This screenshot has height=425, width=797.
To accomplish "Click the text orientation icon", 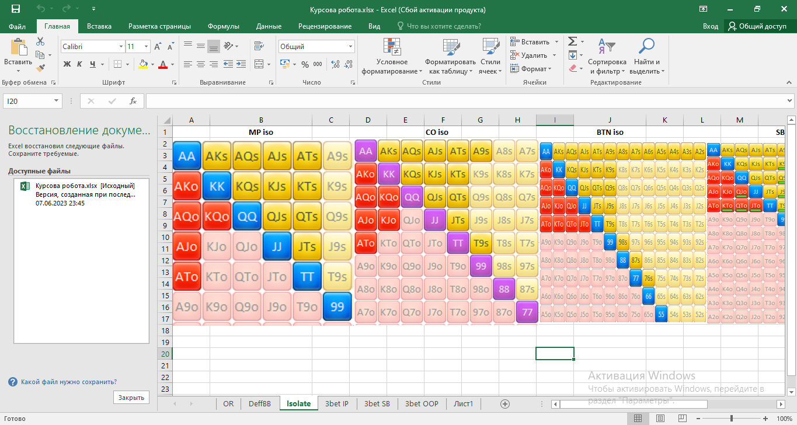I will tap(228, 46).
